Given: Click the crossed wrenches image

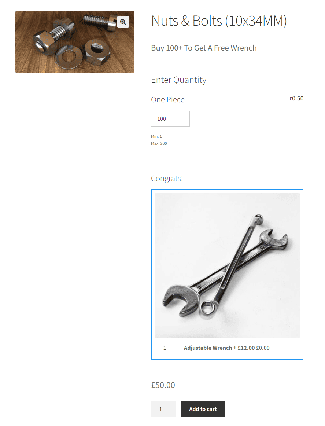Looking at the screenshot, I should pos(227,265).
